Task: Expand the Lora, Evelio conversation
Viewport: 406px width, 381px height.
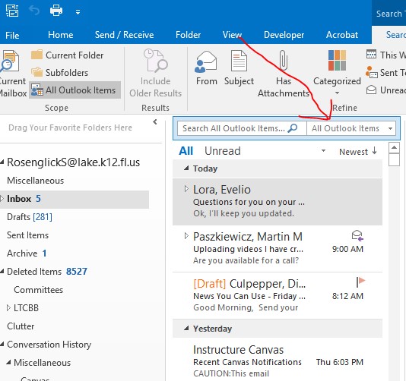Action: [186, 189]
